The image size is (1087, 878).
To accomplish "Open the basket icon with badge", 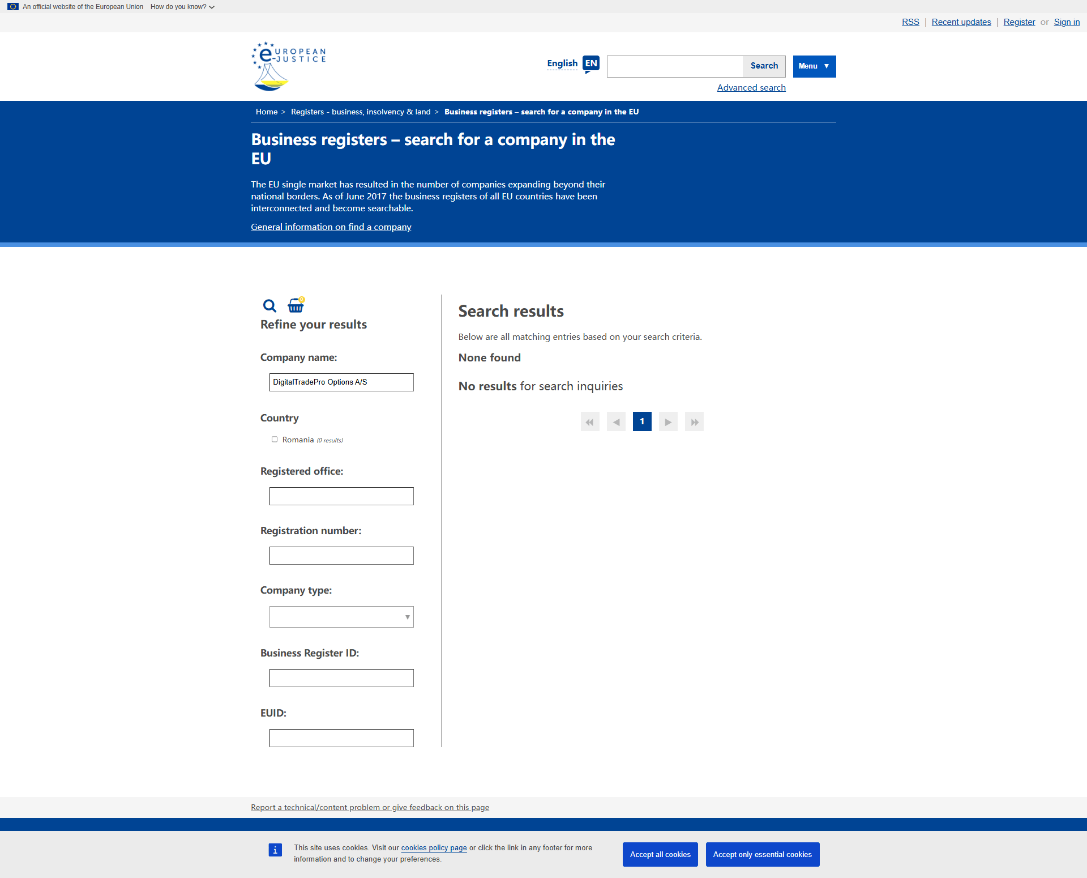I will (296, 305).
